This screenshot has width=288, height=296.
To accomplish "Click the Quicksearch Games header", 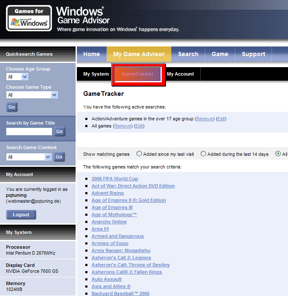I will 38,54.
